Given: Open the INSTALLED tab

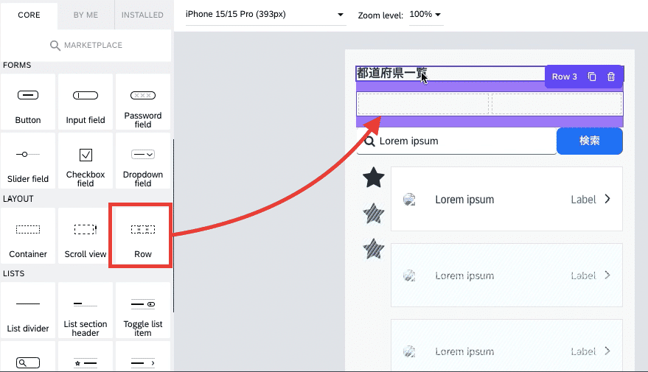Looking at the screenshot, I should tap(142, 15).
